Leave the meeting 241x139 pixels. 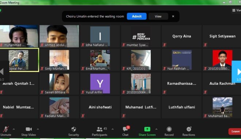[x=235, y=131]
